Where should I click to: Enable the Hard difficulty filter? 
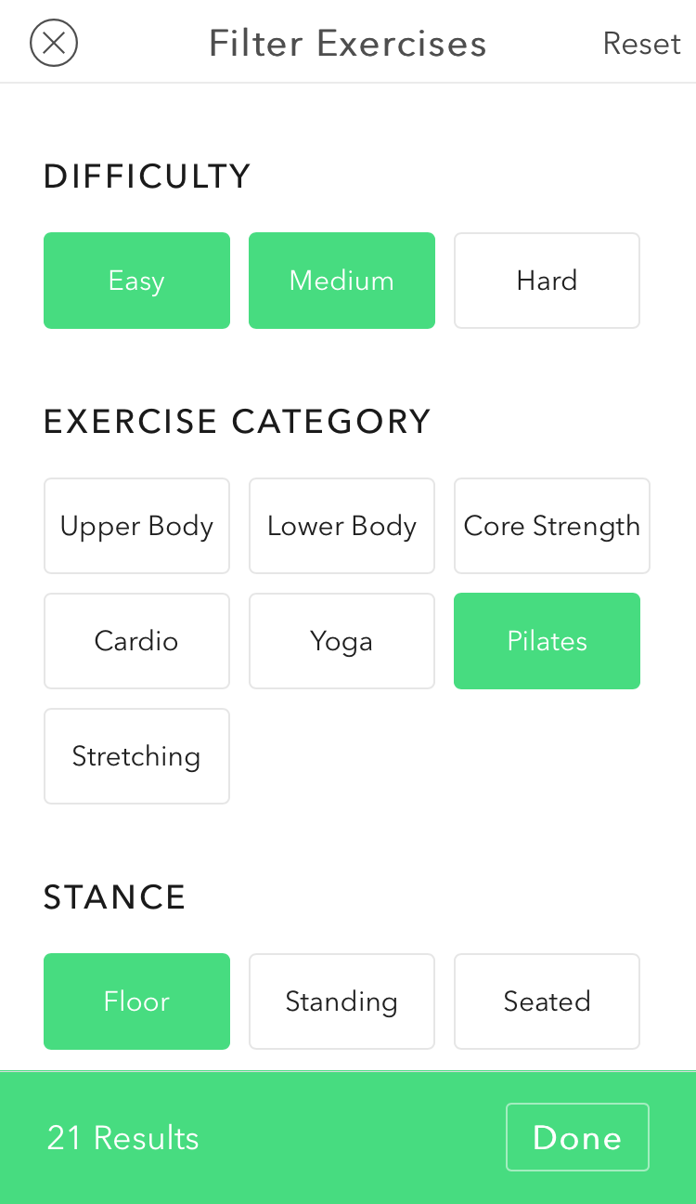click(547, 281)
